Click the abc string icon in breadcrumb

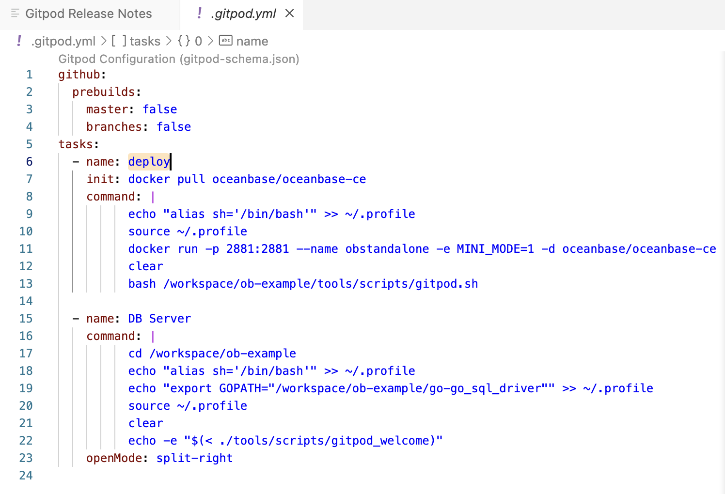[226, 41]
